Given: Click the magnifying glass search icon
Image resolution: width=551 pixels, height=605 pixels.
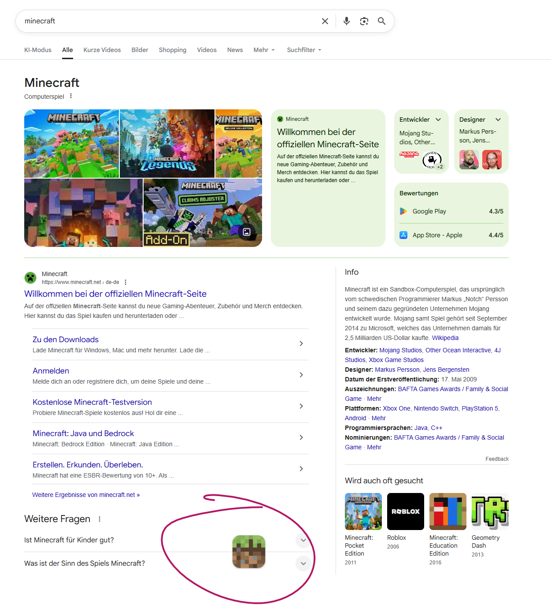Looking at the screenshot, I should pos(381,21).
